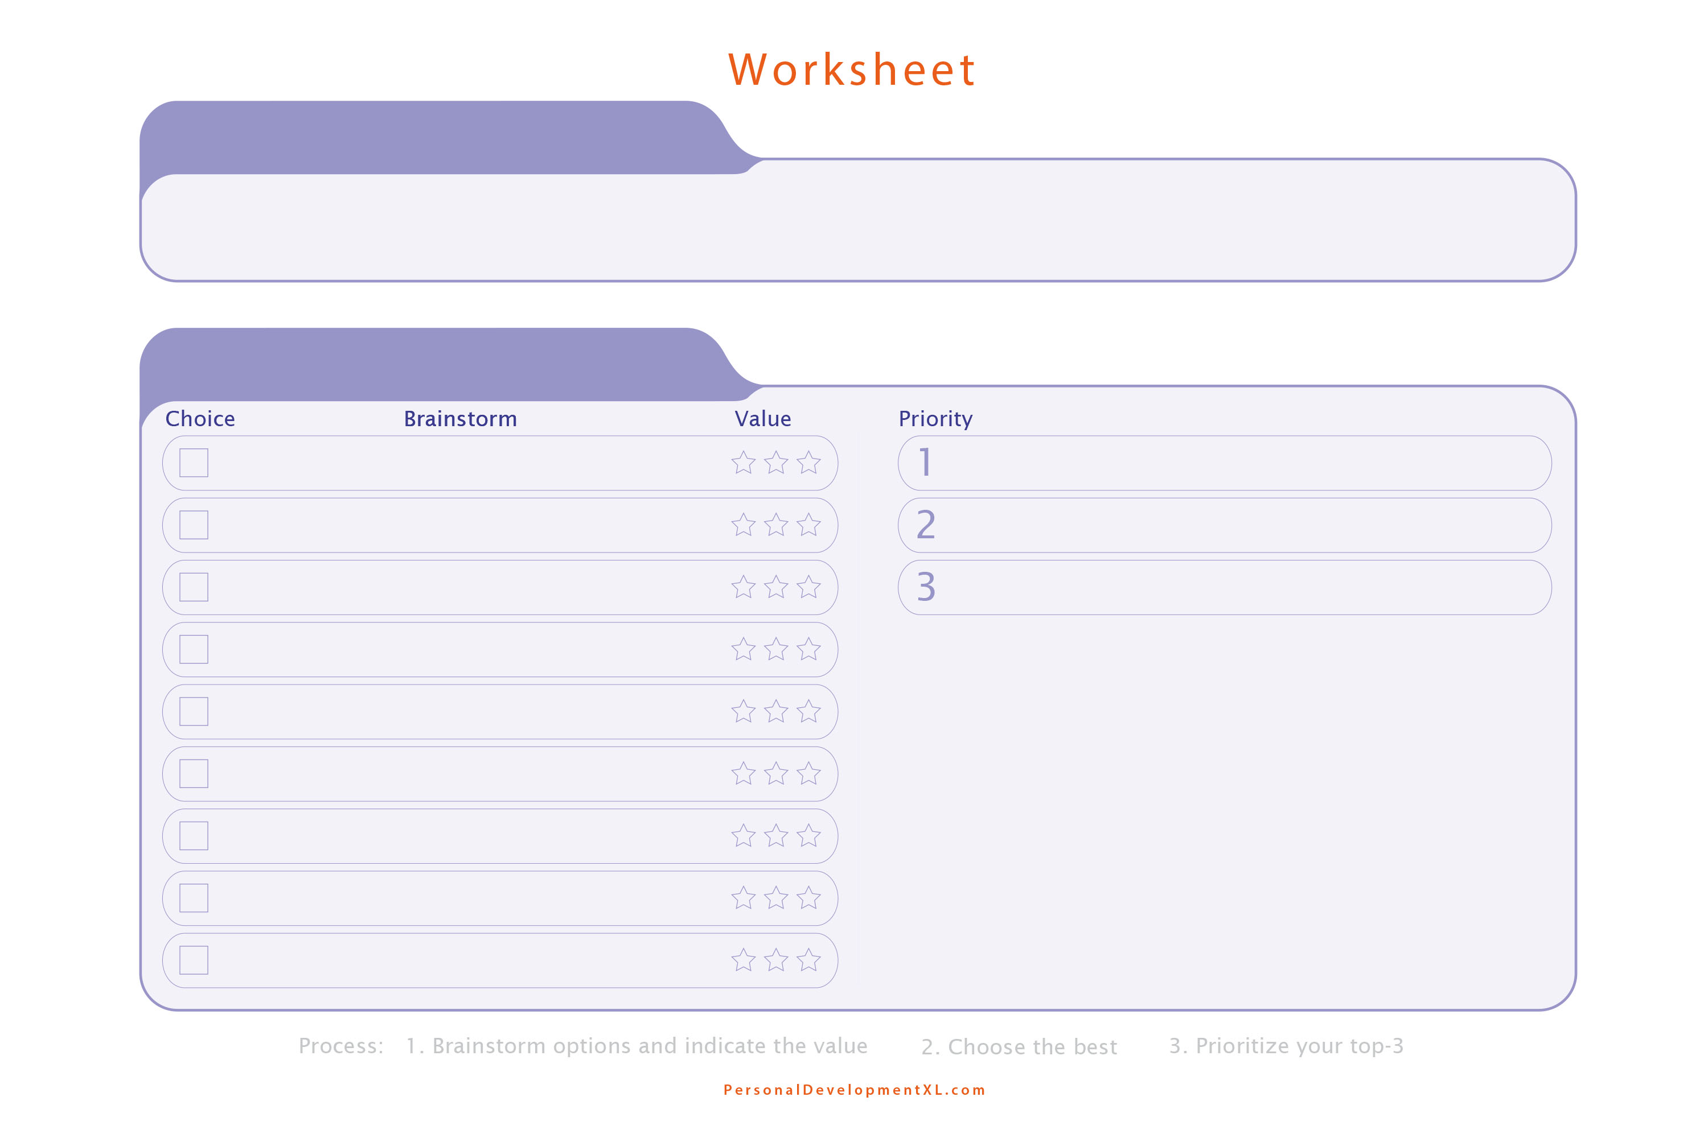Viewport: 1708px width, 1138px height.
Task: Fill the first star in row six
Action: [x=744, y=774]
